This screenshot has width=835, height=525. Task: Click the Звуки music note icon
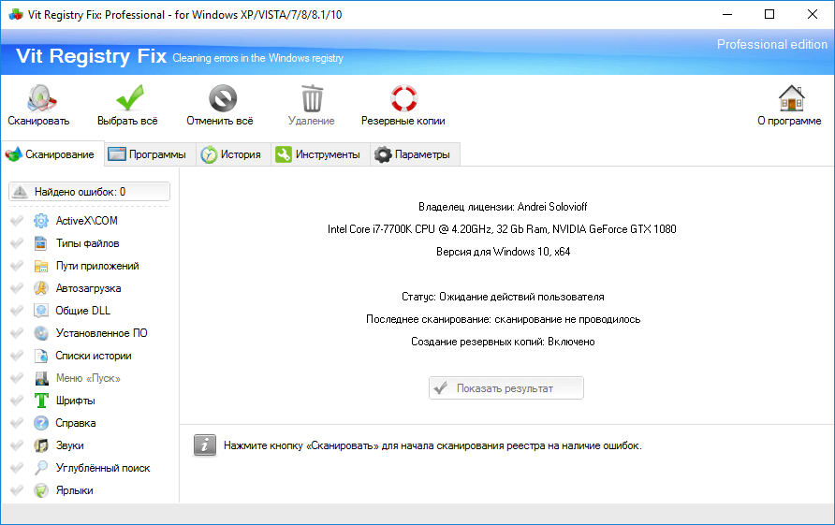[x=41, y=445]
